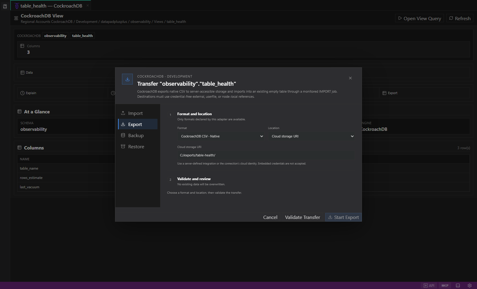
Task: Click Regional Accounts CockroachDB breadcrumb
Action: tap(47, 22)
